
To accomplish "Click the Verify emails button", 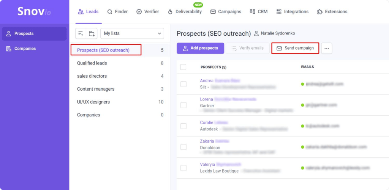I will pos(248,48).
